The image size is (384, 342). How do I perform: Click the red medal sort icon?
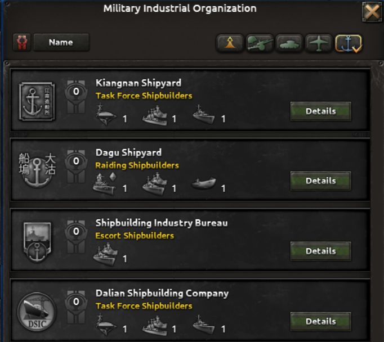pos(22,43)
